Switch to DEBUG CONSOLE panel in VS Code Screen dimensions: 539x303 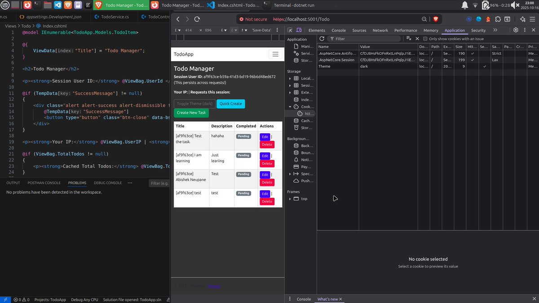click(108, 183)
